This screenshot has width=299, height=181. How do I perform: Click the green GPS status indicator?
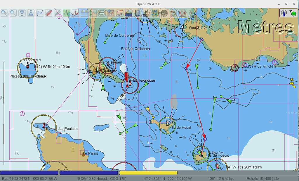pyautogui.click(x=294, y=14)
